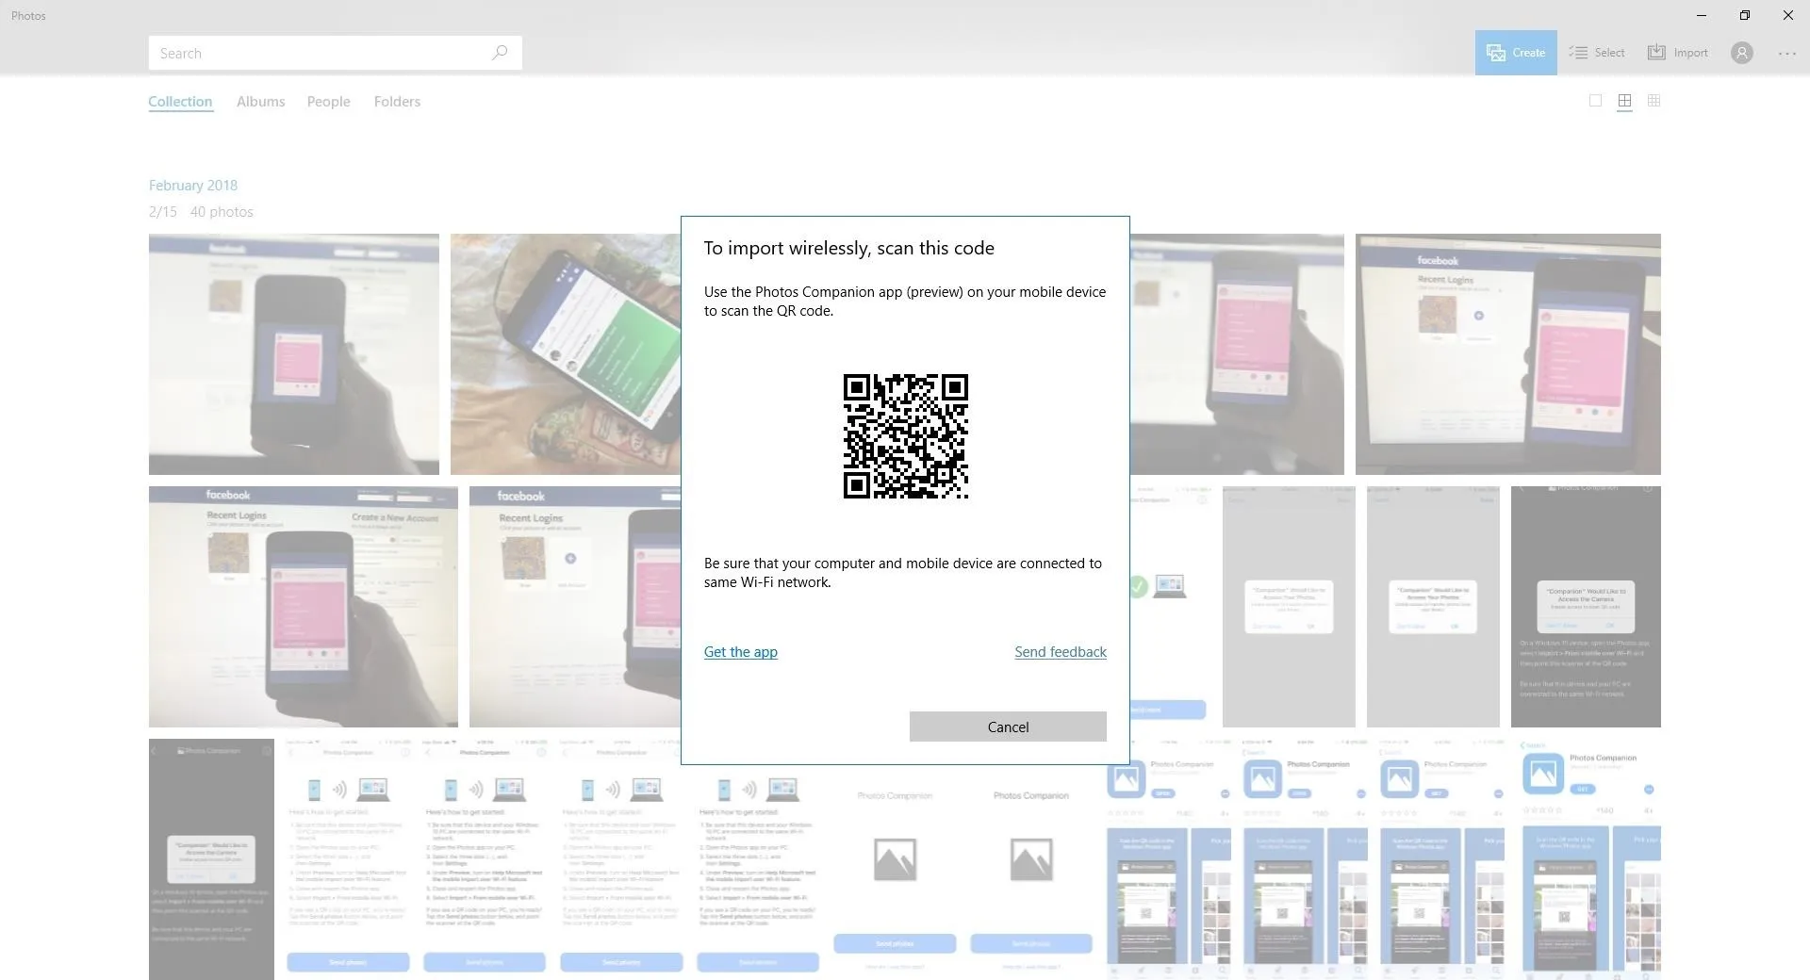This screenshot has height=980, width=1810.
Task: Open last App Store Photos Companion screenshot
Action: pos(1589,859)
